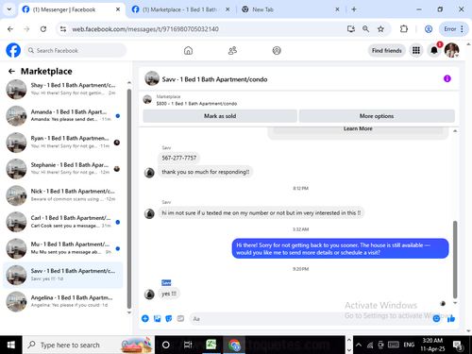Click the chat messages scrollbar thumb
472x354 pixels.
[x=455, y=260]
